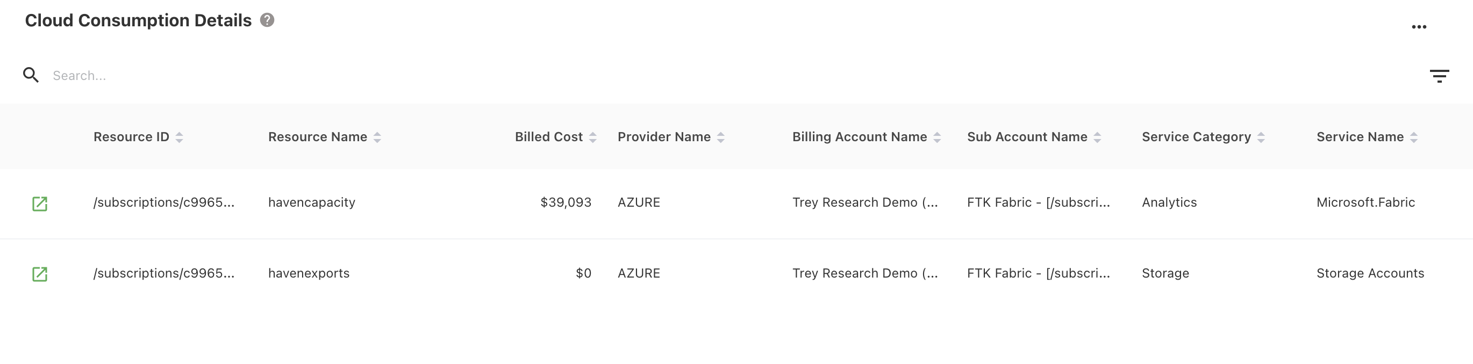Click the search magnifier icon
Image resolution: width=1473 pixels, height=364 pixels.
tap(31, 75)
